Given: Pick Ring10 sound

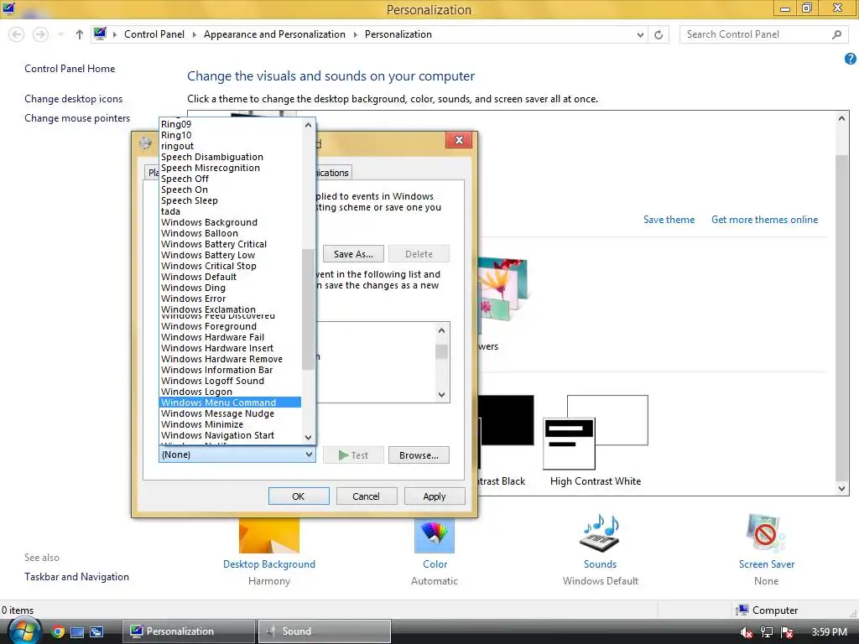Looking at the screenshot, I should [230, 135].
